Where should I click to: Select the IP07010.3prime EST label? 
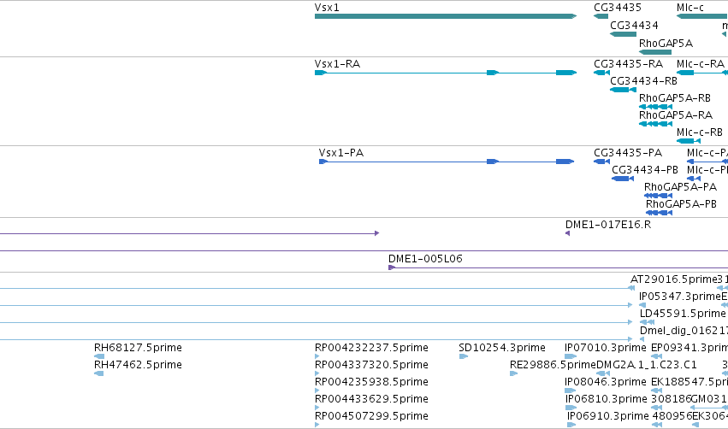click(606, 348)
